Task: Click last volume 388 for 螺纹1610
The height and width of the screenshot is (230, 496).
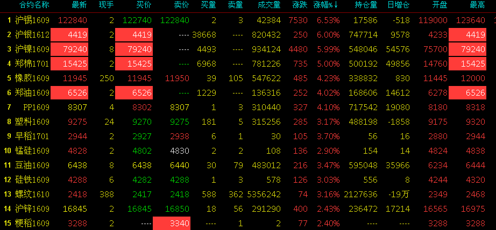Action: [107, 195]
